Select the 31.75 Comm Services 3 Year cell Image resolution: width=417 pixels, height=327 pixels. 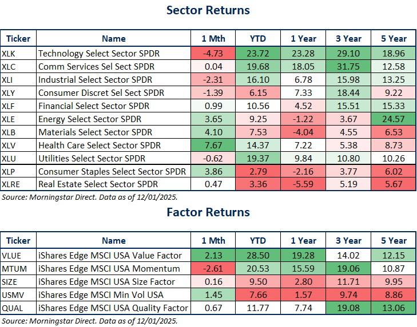[x=349, y=67]
